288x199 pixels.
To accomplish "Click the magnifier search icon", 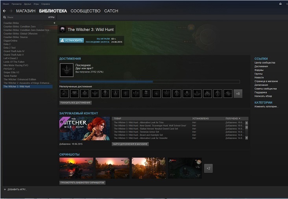I will pyautogui.click(x=5, y=17).
